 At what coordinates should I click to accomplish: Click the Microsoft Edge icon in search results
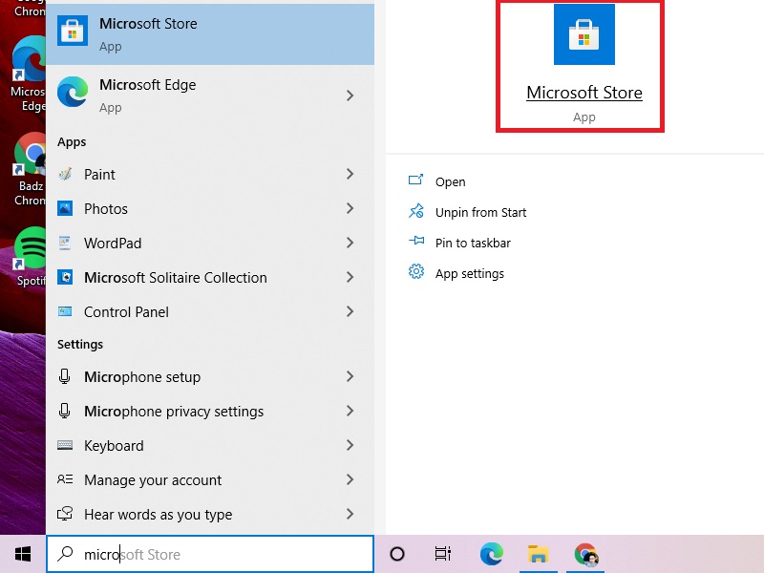pos(73,92)
